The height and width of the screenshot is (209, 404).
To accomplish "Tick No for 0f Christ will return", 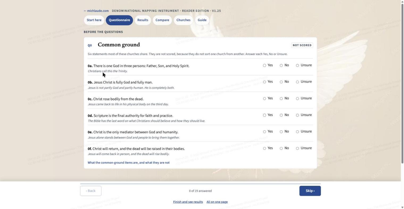I will click(281, 148).
